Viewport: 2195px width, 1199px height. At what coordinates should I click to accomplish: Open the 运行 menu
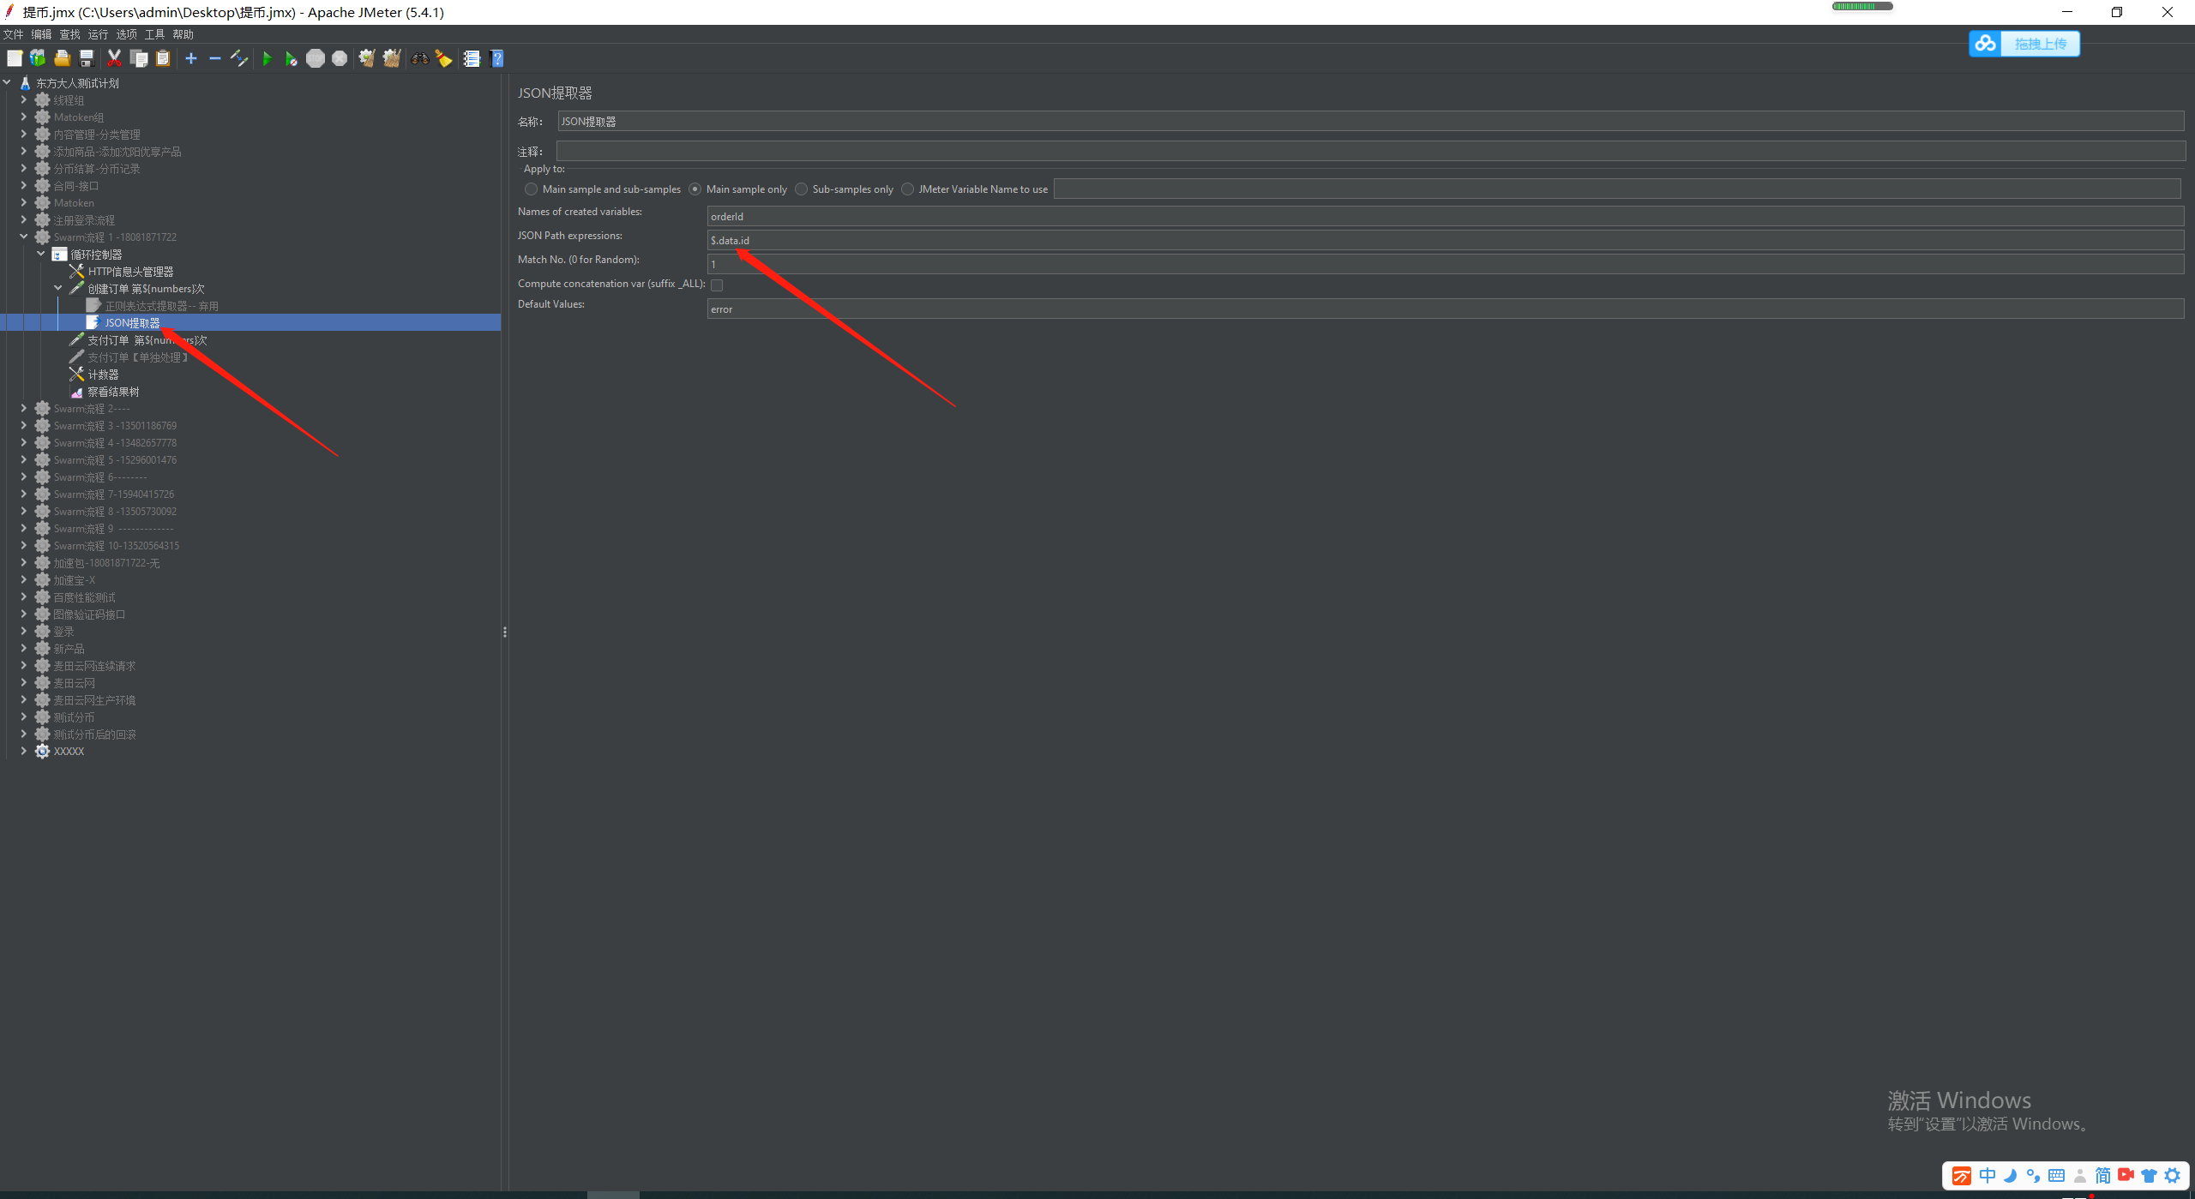pyautogui.click(x=98, y=34)
